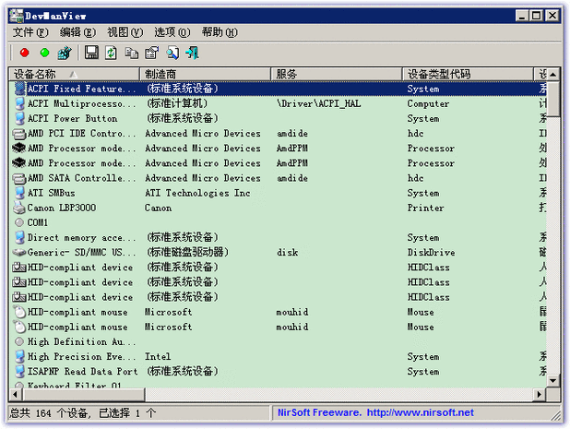Click the horizontal scrollbar right arrow
Image resolution: width=570 pixels, height=429 pixels.
(539, 394)
